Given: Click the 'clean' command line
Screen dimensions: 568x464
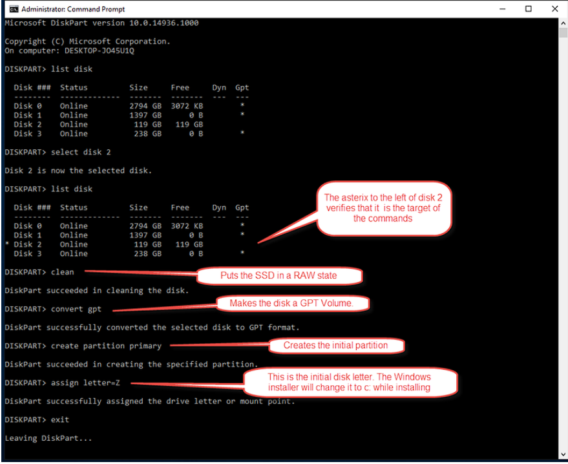Looking at the screenshot, I should (39, 272).
